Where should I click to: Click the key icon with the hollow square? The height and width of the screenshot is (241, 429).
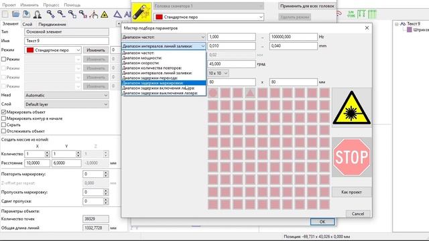pos(72,14)
